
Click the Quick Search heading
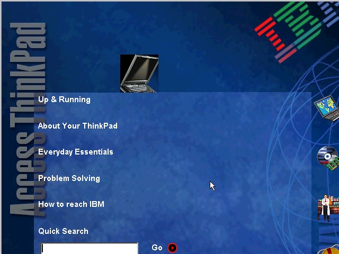pyautogui.click(x=63, y=231)
